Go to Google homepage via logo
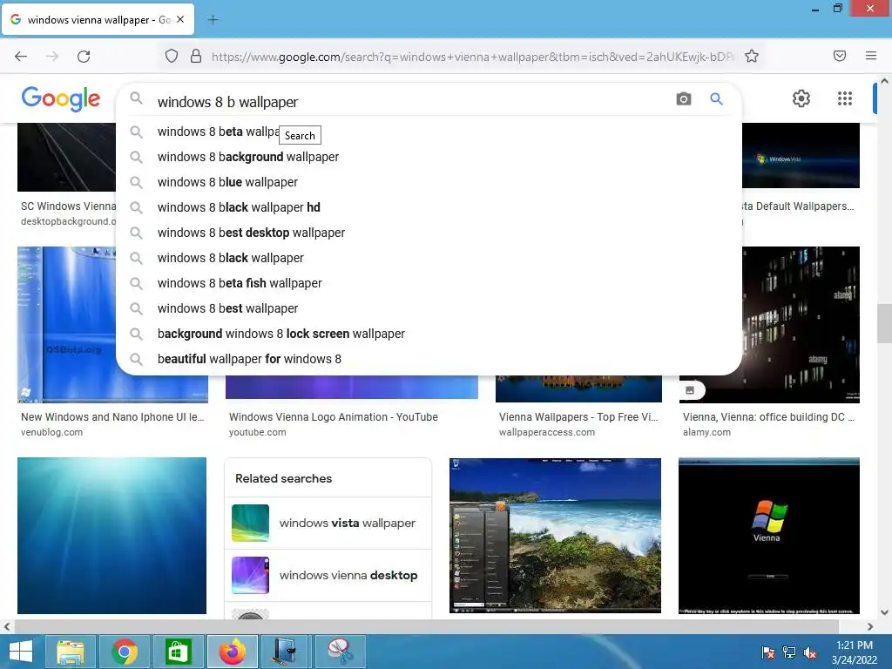Screen dimensions: 892x669 point(61,98)
